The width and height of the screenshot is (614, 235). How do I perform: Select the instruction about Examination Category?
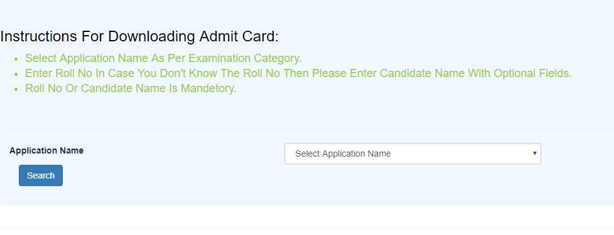tap(163, 58)
